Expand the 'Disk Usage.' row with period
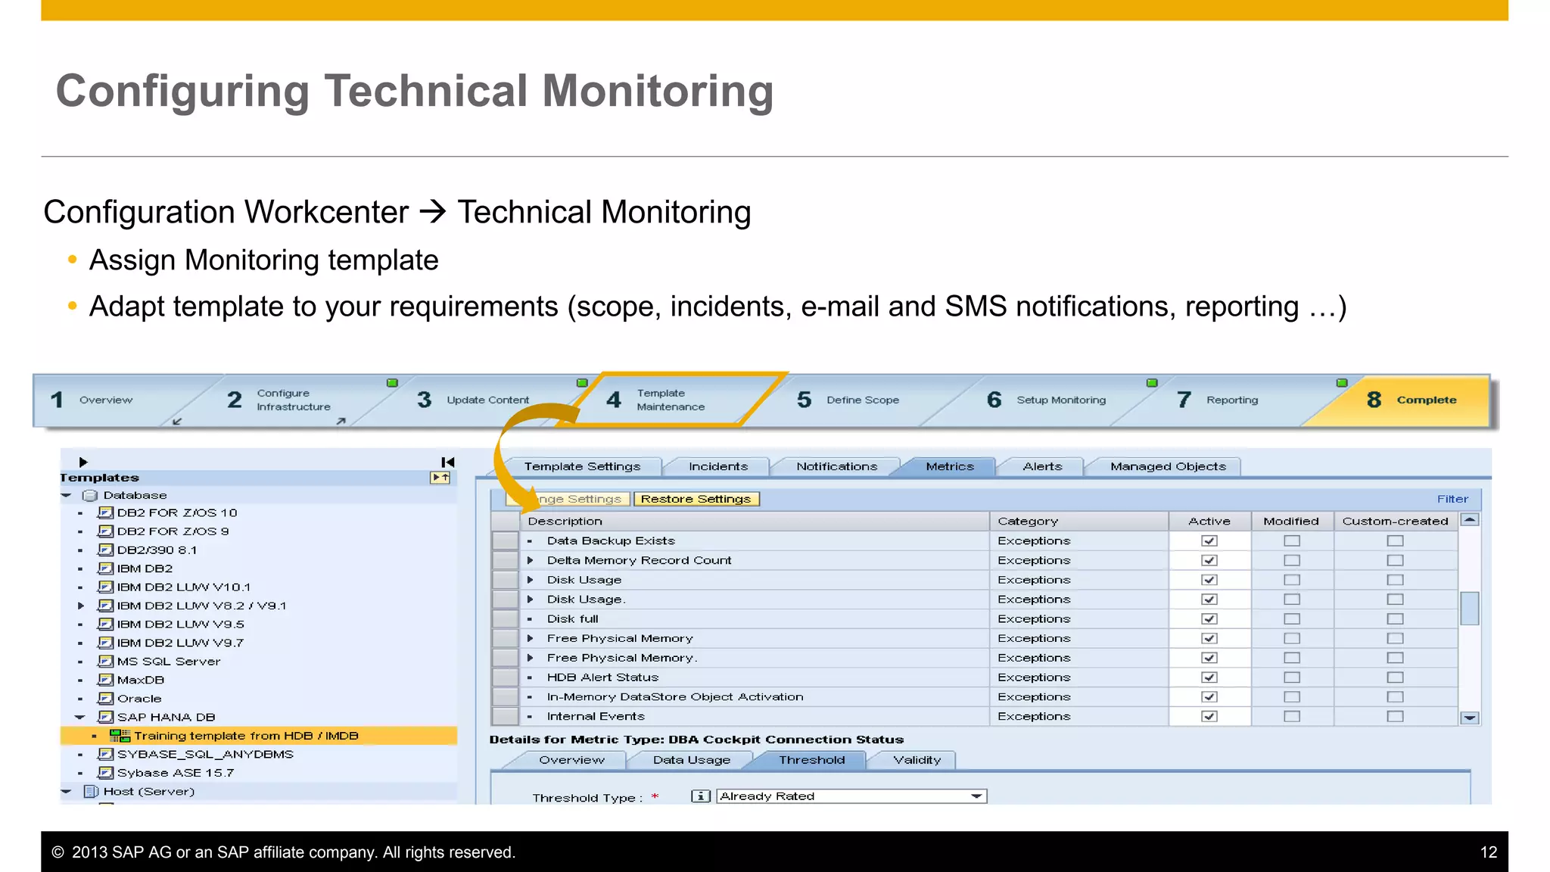The height and width of the screenshot is (872, 1550). (530, 599)
